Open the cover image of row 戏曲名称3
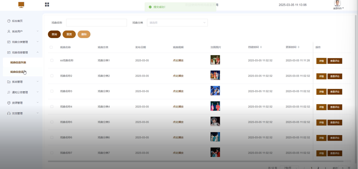Screen dimensions: 358x169 [x=215, y=91]
